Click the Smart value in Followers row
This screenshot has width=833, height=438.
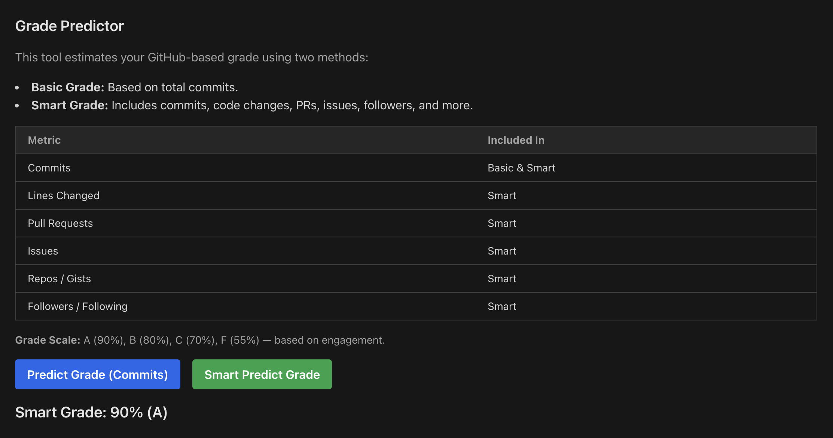502,306
